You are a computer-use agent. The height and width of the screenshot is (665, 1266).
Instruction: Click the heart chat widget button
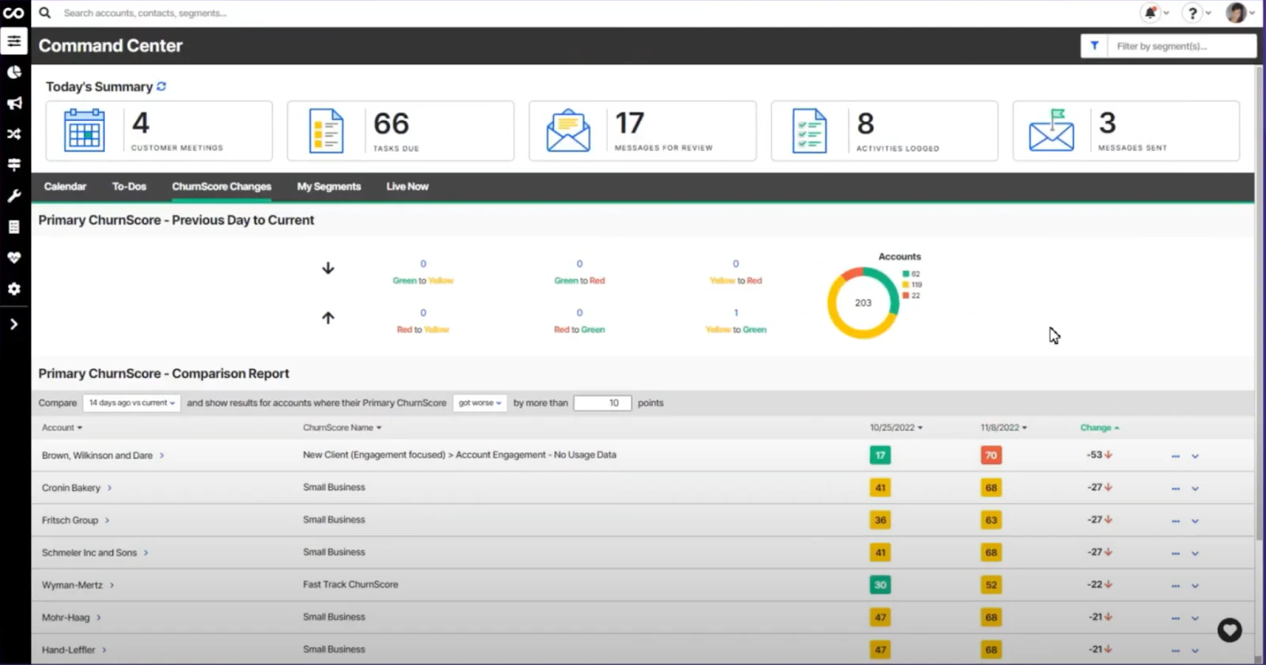point(1230,630)
